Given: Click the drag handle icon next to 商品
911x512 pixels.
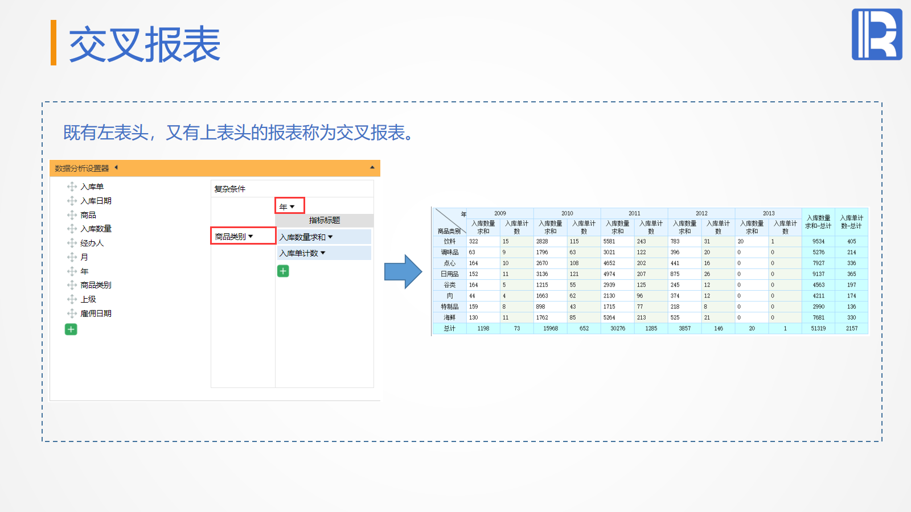Looking at the screenshot, I should [72, 215].
